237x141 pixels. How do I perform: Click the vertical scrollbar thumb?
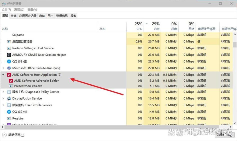tap(235, 45)
